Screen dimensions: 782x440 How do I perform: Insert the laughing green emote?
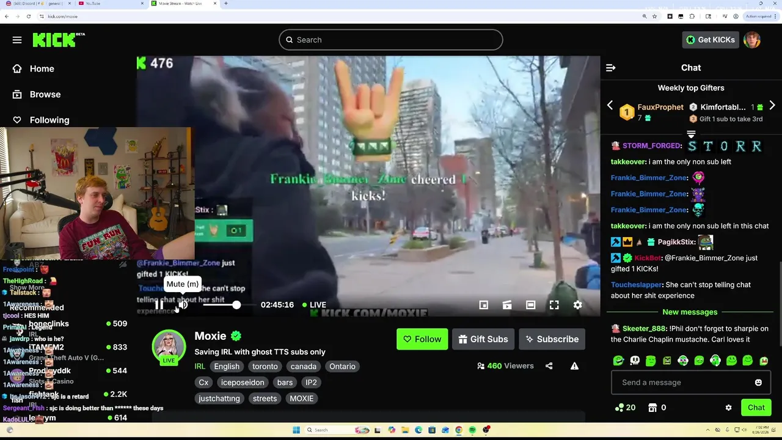tap(618, 361)
